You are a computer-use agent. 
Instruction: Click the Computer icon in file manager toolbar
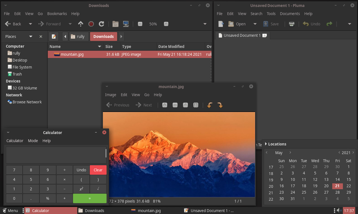point(126,24)
